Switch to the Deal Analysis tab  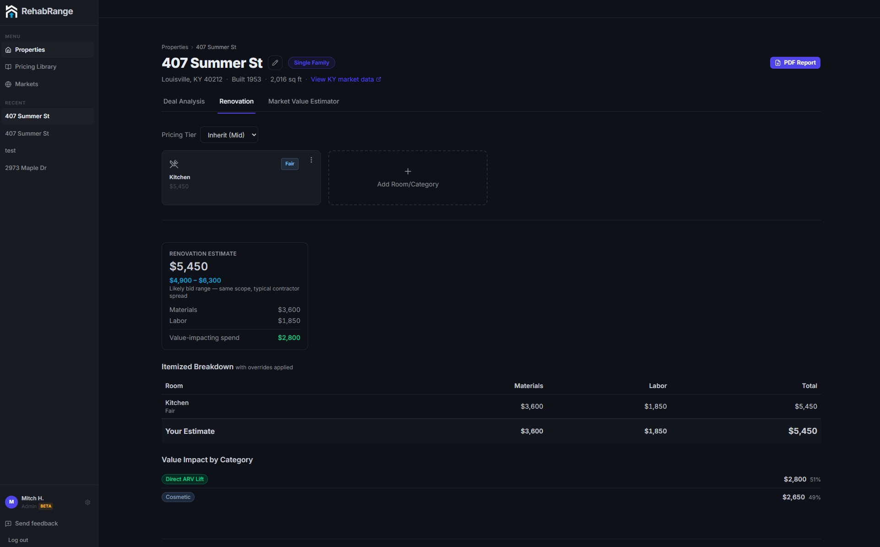(184, 101)
